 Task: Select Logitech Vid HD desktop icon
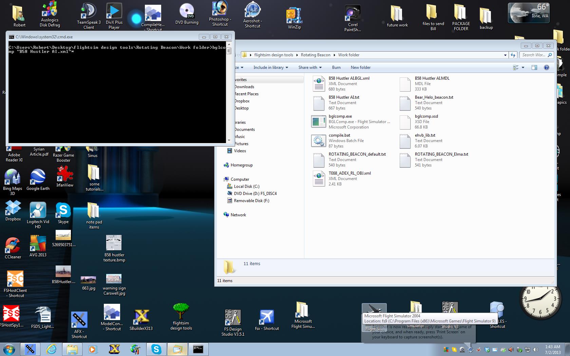(38, 216)
